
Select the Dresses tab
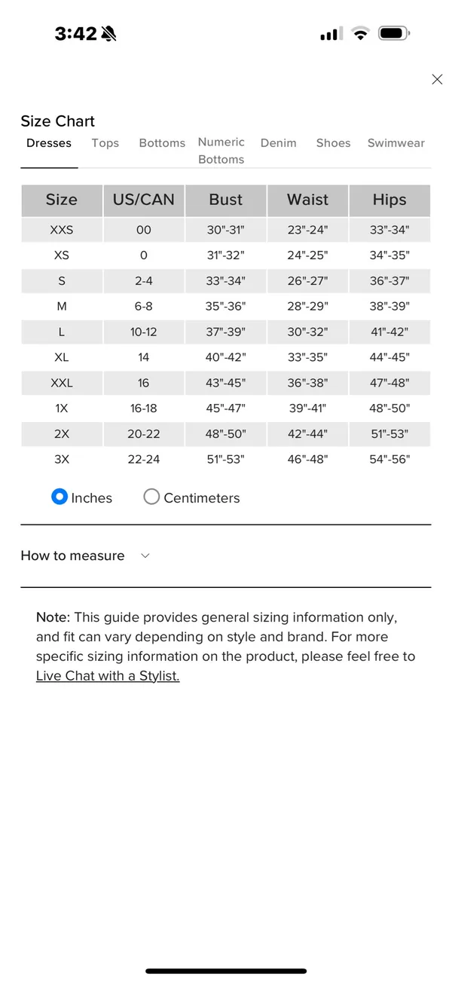pyautogui.click(x=49, y=142)
